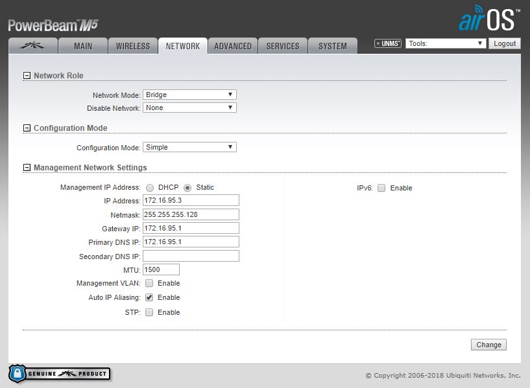Open the Ubiquiti logo tab

[x=32, y=46]
